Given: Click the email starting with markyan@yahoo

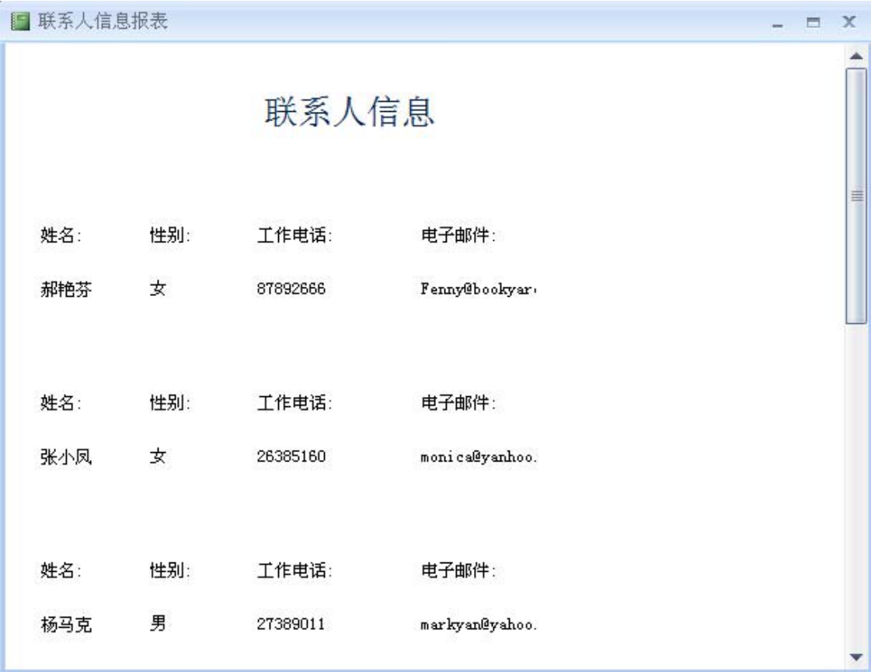Looking at the screenshot, I should [x=479, y=625].
